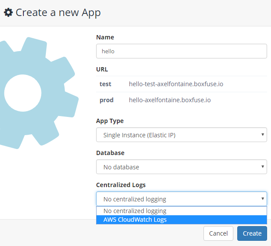Viewport: 271px width, 246px height.
Task: Click the Create button
Action: click(252, 233)
